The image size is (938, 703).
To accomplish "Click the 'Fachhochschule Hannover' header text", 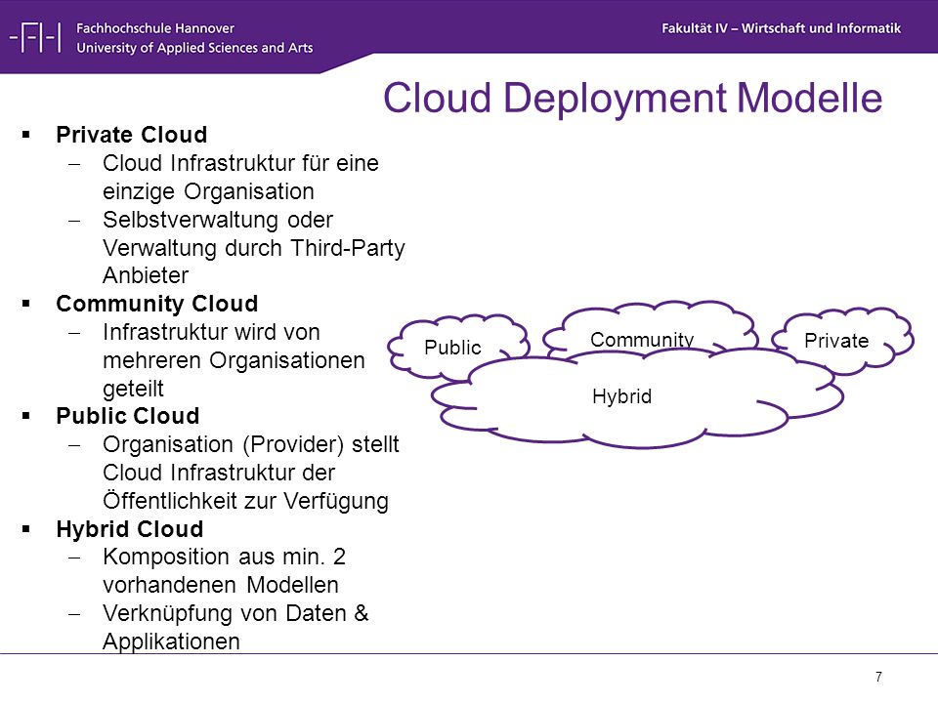I will tap(155, 28).
